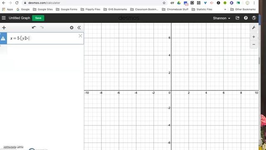Open the Desmos hamburger menu
Viewport: 266px width, 150px height.
(4, 18)
